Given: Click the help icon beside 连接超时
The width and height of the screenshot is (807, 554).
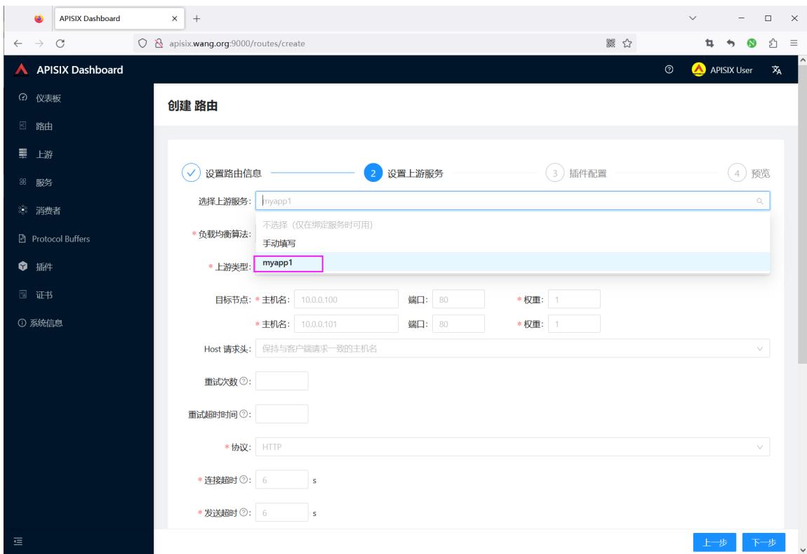Looking at the screenshot, I should pos(244,480).
